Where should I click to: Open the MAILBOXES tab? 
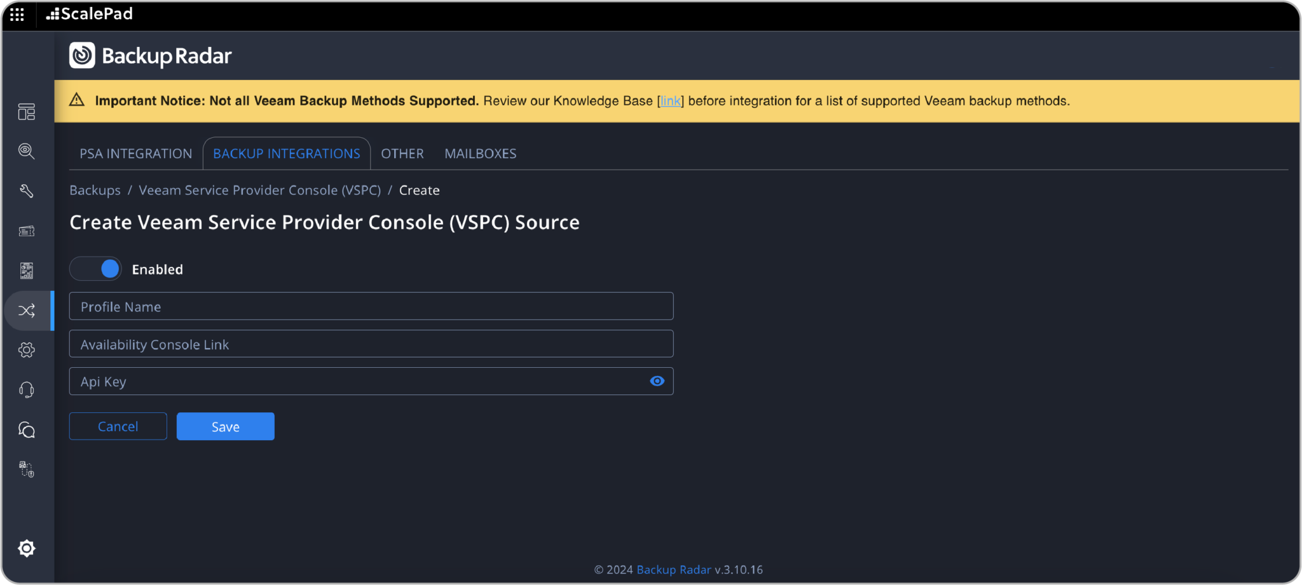480,153
